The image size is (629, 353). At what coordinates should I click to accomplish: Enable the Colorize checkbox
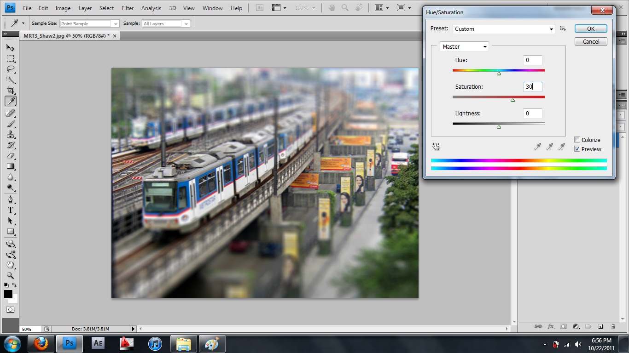click(x=577, y=140)
